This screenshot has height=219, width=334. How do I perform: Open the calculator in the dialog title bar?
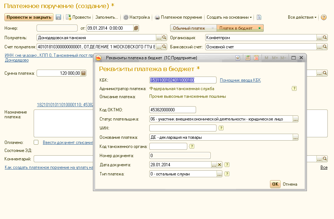click(x=248, y=57)
